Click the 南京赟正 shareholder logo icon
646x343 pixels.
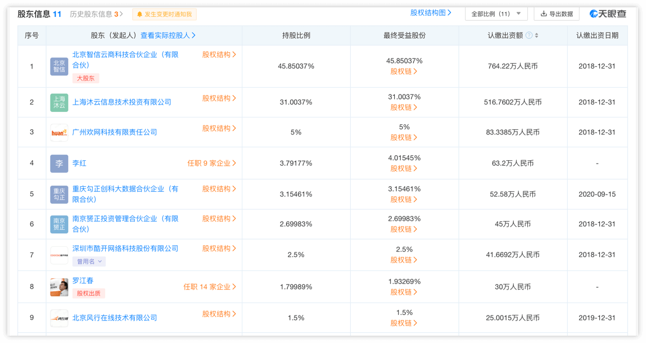click(59, 225)
